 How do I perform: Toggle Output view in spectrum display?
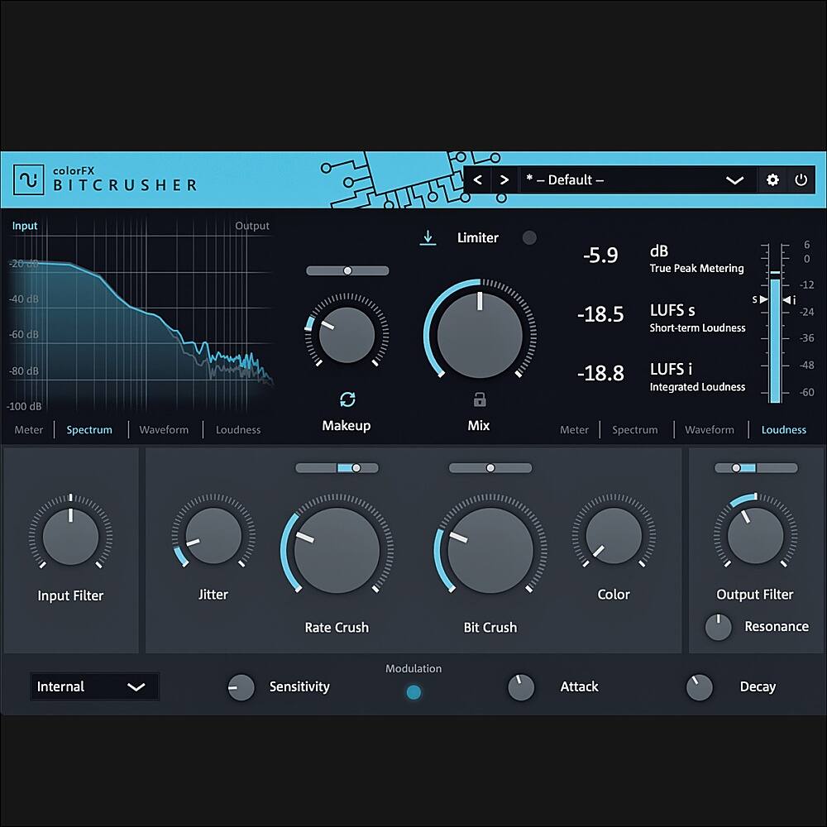(252, 226)
